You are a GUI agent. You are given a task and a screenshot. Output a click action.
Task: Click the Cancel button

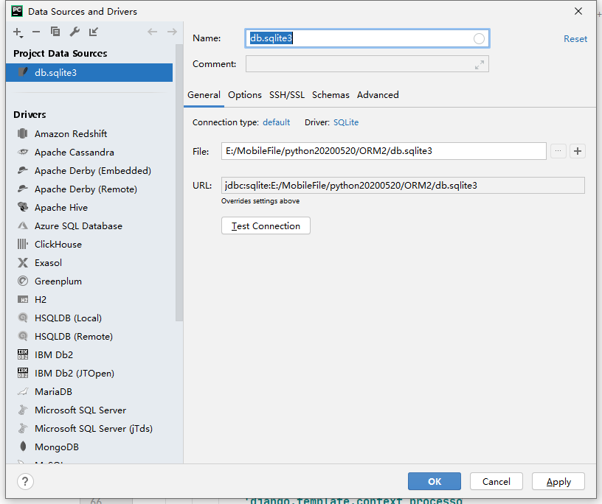pos(496,481)
